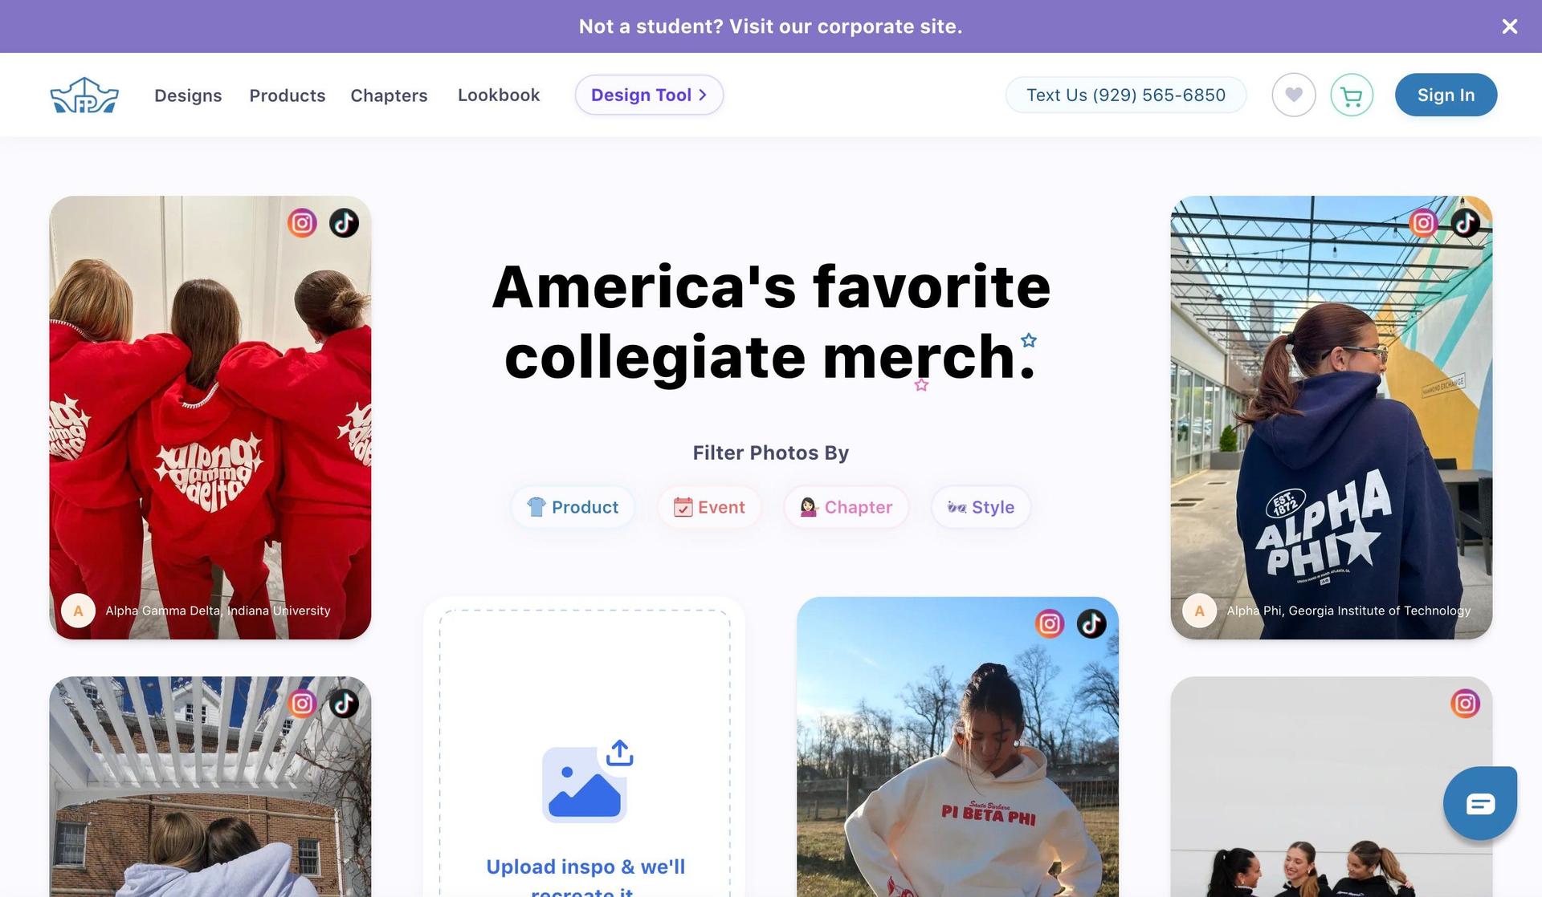Filter photos by Style

point(981,507)
